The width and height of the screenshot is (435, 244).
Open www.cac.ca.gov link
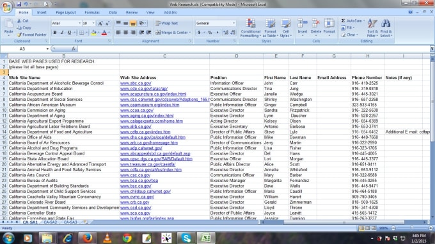[135, 175]
